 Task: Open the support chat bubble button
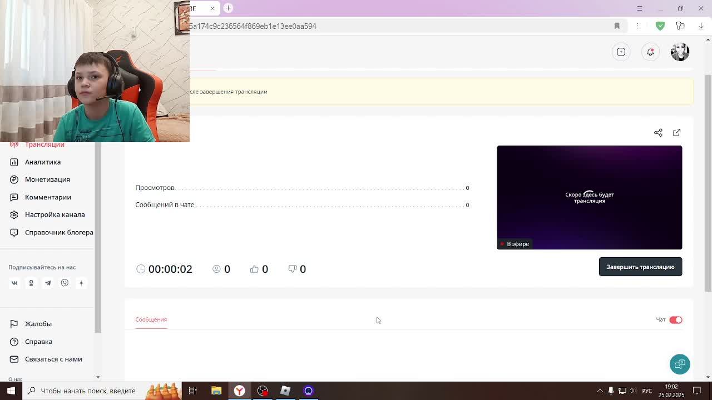[x=680, y=364]
